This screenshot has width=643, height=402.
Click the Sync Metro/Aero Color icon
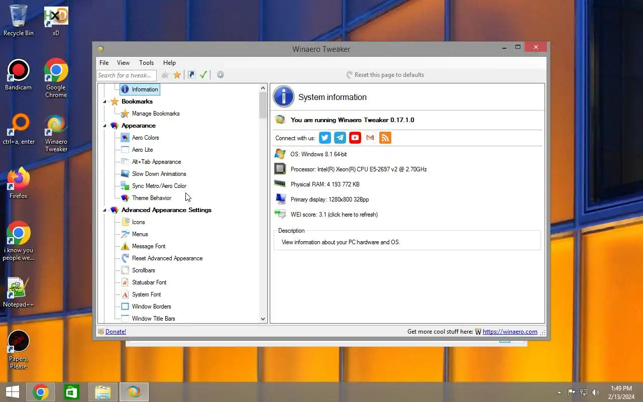click(x=125, y=186)
